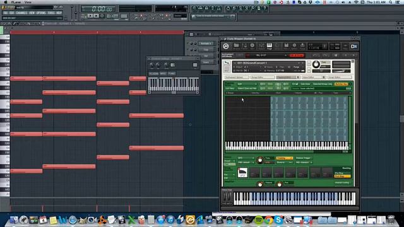Open Skype from the dock
The image size is (404, 227).
(278, 220)
